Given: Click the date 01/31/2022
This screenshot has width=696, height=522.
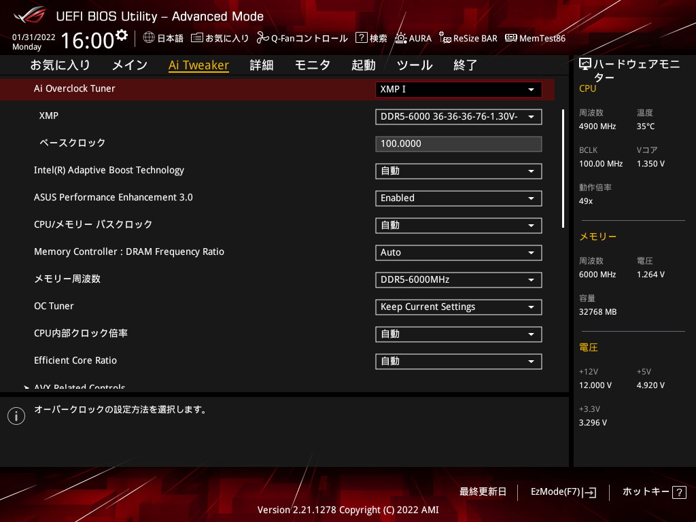Looking at the screenshot, I should [34, 37].
